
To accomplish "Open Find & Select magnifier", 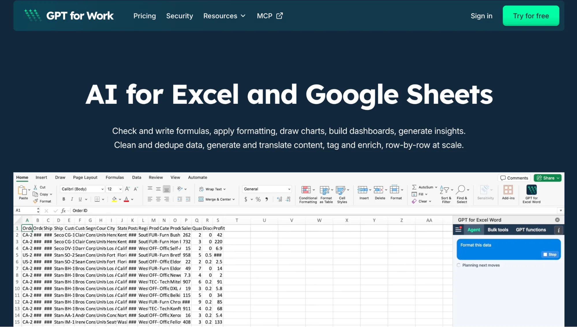I will [x=462, y=194].
